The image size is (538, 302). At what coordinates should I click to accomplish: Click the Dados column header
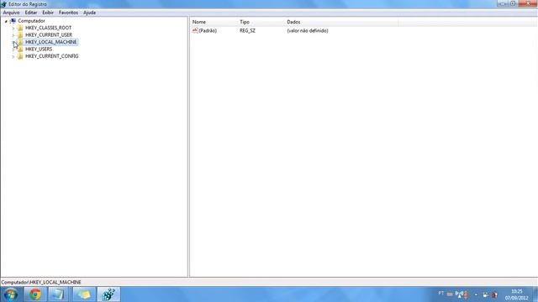[x=341, y=22]
